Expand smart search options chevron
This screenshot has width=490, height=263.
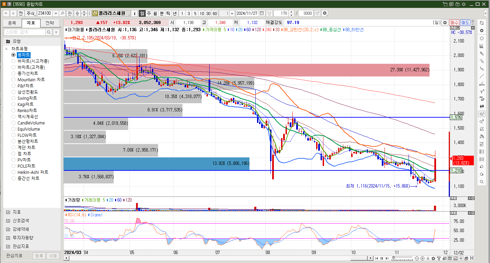(x=56, y=32)
